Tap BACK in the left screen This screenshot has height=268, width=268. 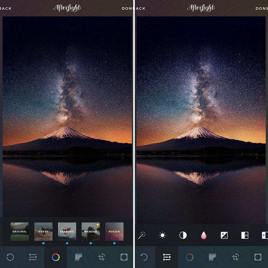5,8
